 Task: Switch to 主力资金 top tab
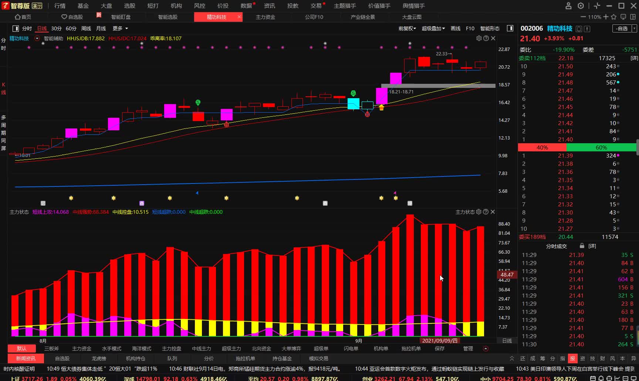click(266, 17)
